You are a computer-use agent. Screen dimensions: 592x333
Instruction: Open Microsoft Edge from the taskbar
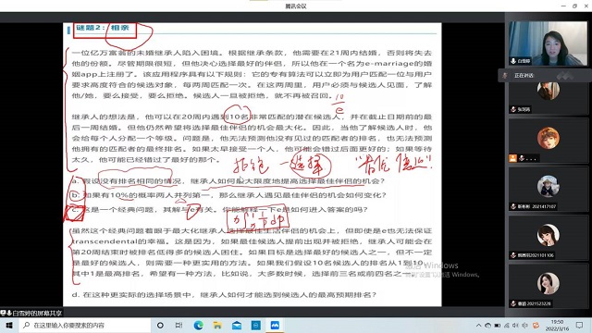[198, 325]
